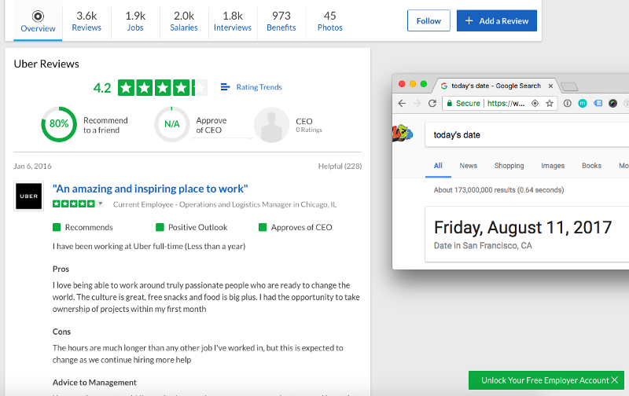Click the 80% recommend circle
Screen dimensions: 629x396
[59, 124]
